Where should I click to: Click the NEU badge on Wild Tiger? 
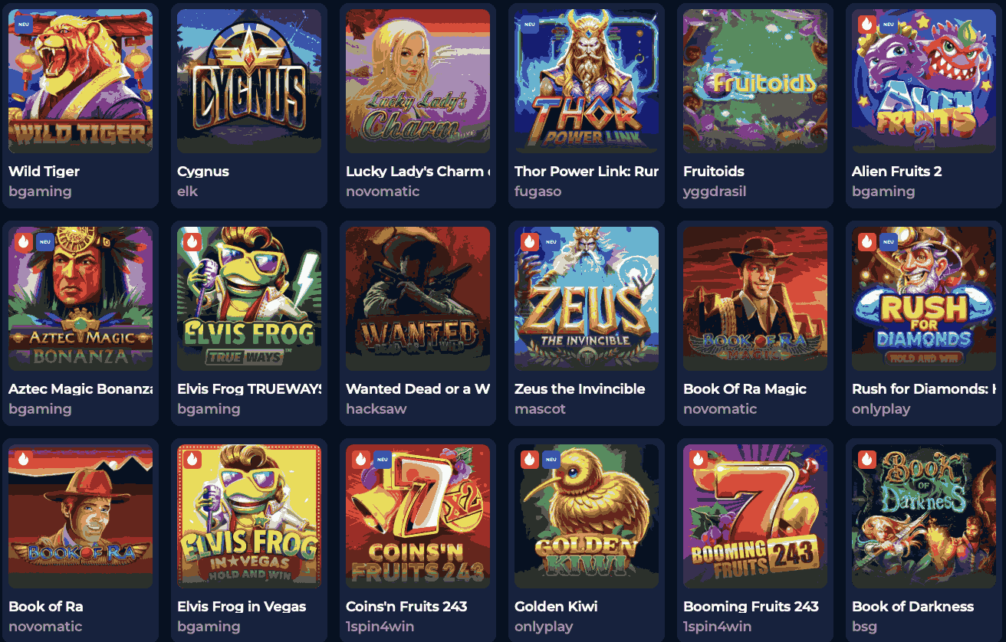tap(23, 24)
